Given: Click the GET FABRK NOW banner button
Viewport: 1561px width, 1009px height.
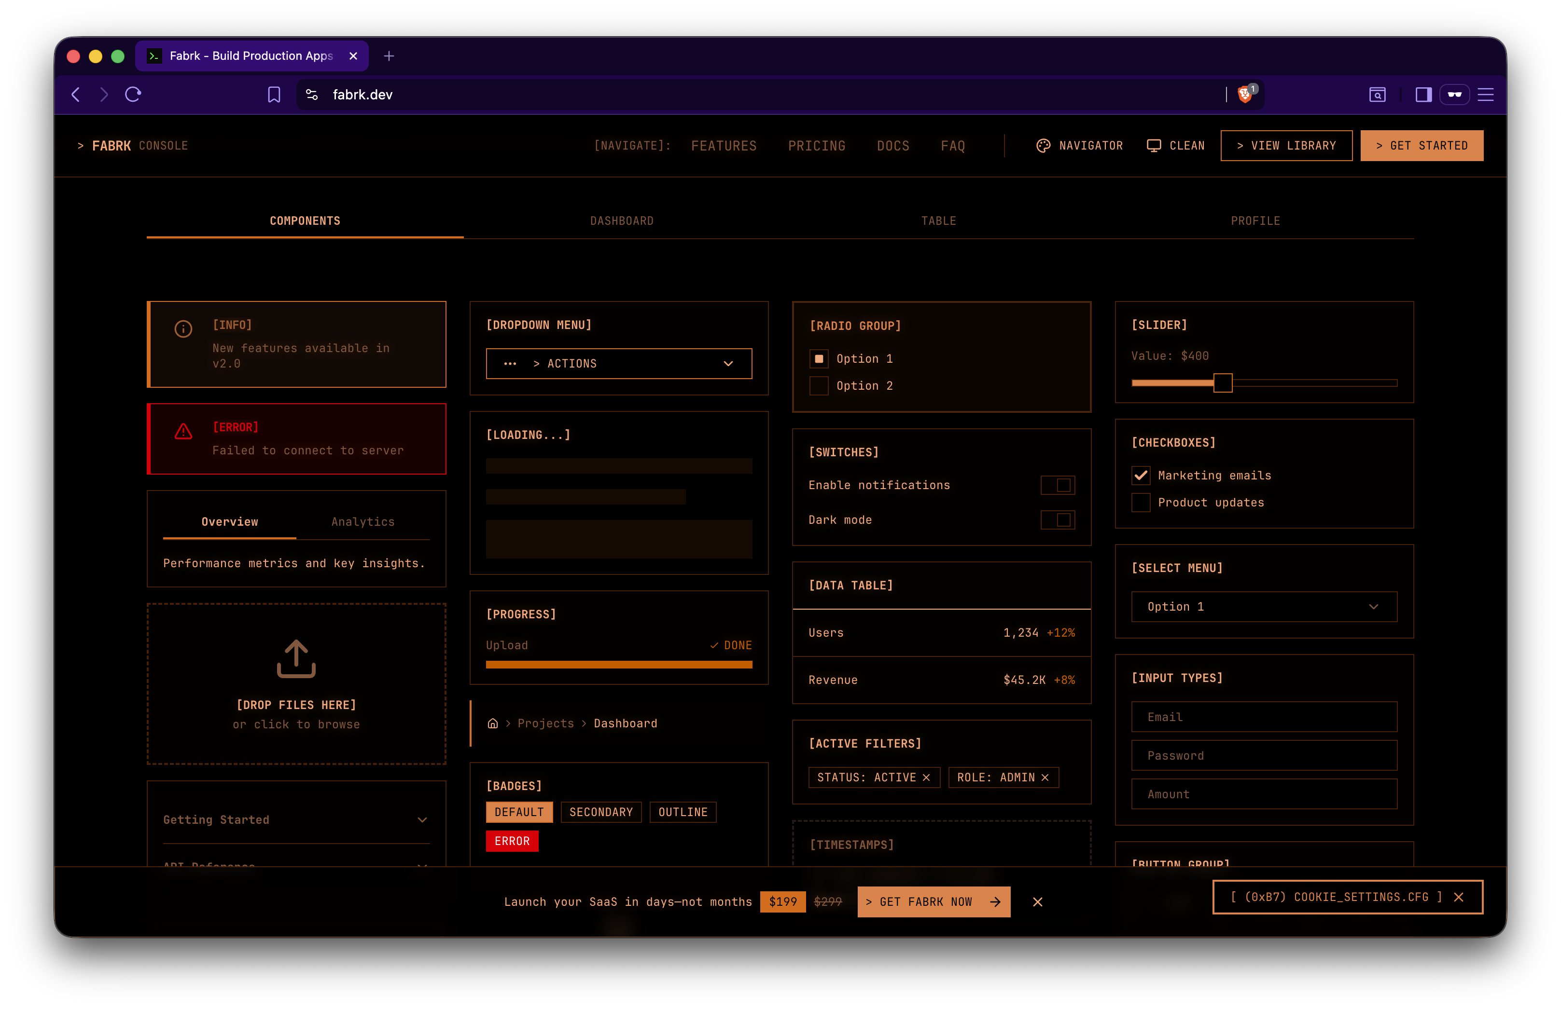Looking at the screenshot, I should tap(934, 901).
